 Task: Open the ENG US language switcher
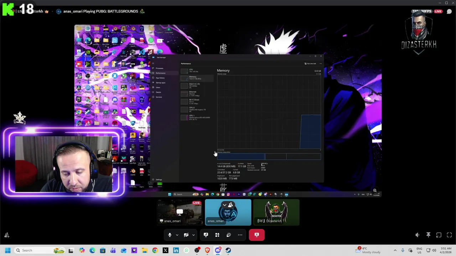419,250
